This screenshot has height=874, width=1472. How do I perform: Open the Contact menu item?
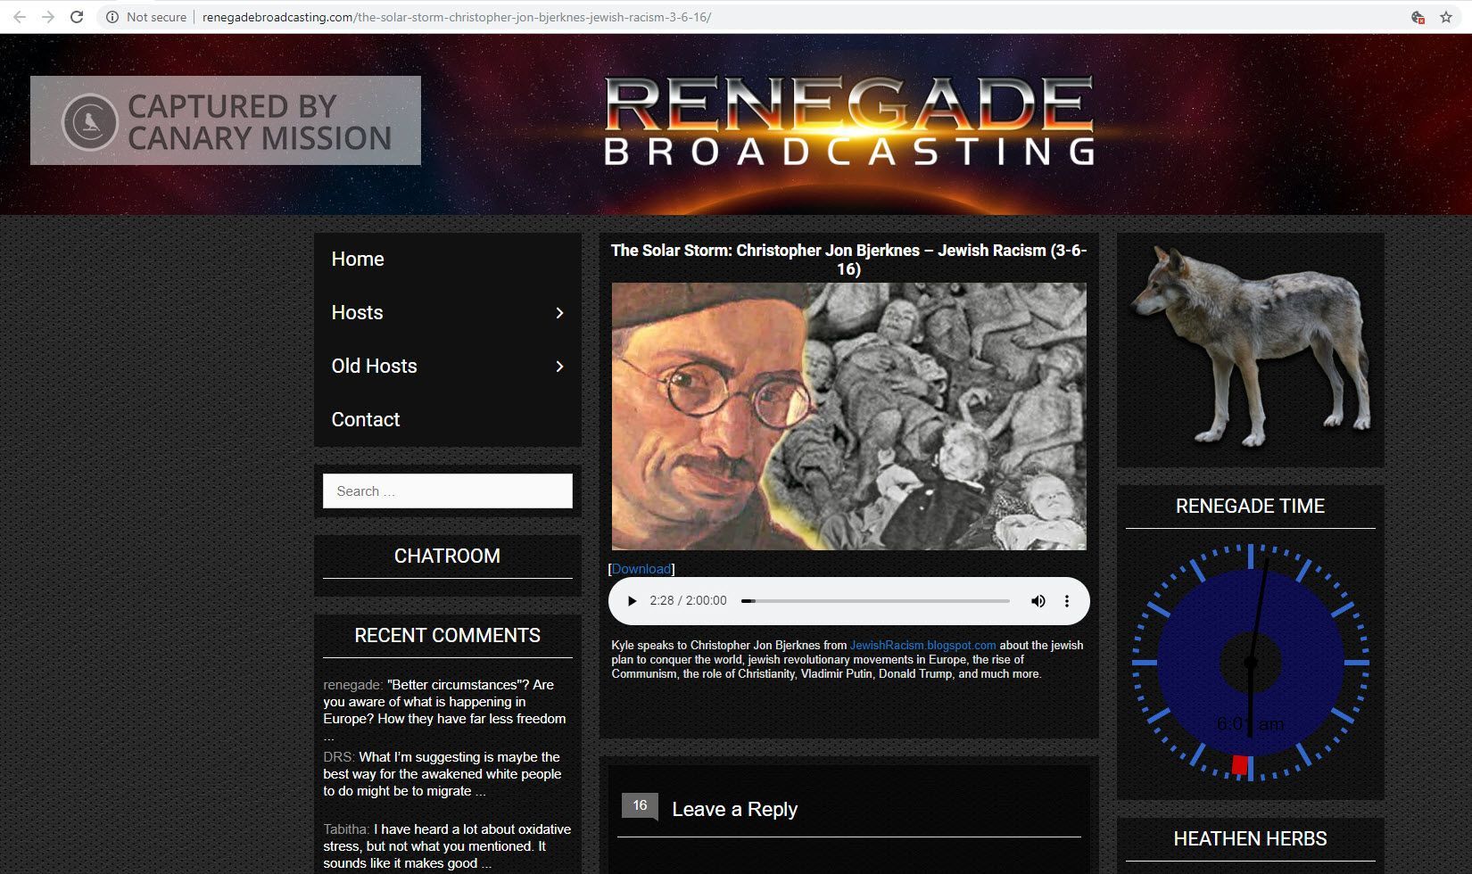pos(366,420)
